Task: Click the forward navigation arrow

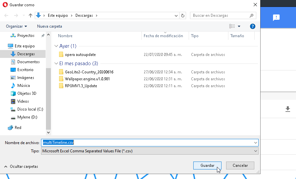Action: point(16,15)
